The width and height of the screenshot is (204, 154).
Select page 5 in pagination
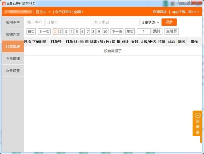(77, 31)
